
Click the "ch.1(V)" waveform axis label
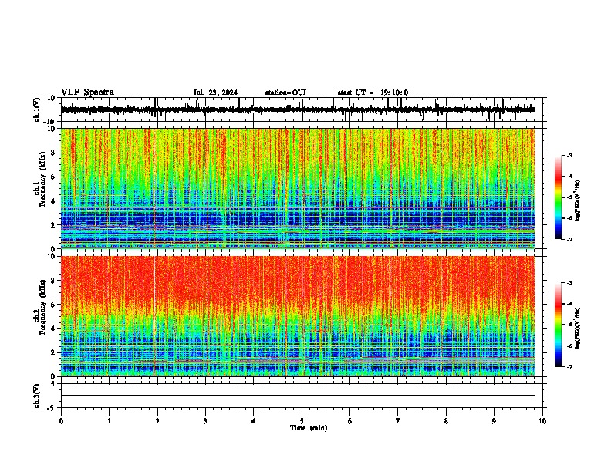click(37, 110)
